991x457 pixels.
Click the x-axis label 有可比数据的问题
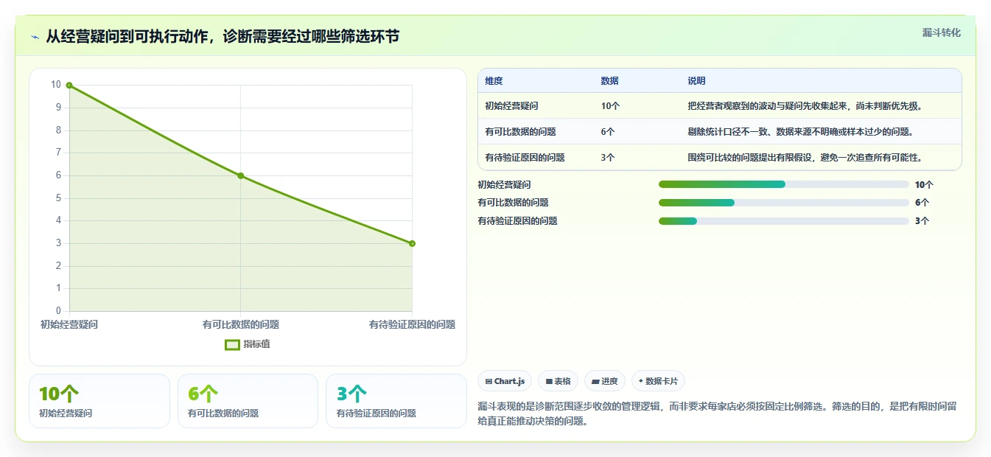coord(241,324)
